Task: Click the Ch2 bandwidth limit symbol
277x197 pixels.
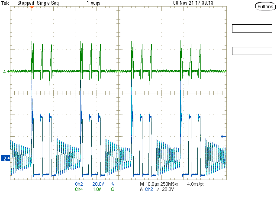Action: tap(113, 184)
